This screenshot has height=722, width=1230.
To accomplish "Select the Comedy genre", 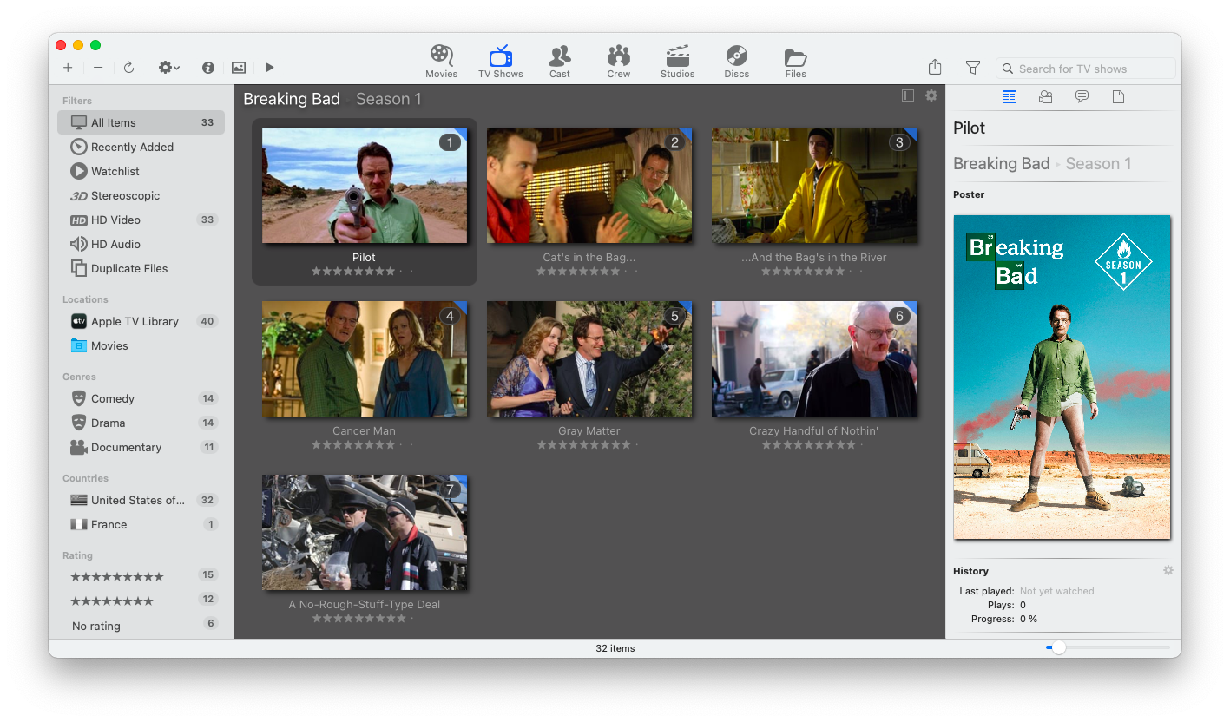I will click(141, 398).
